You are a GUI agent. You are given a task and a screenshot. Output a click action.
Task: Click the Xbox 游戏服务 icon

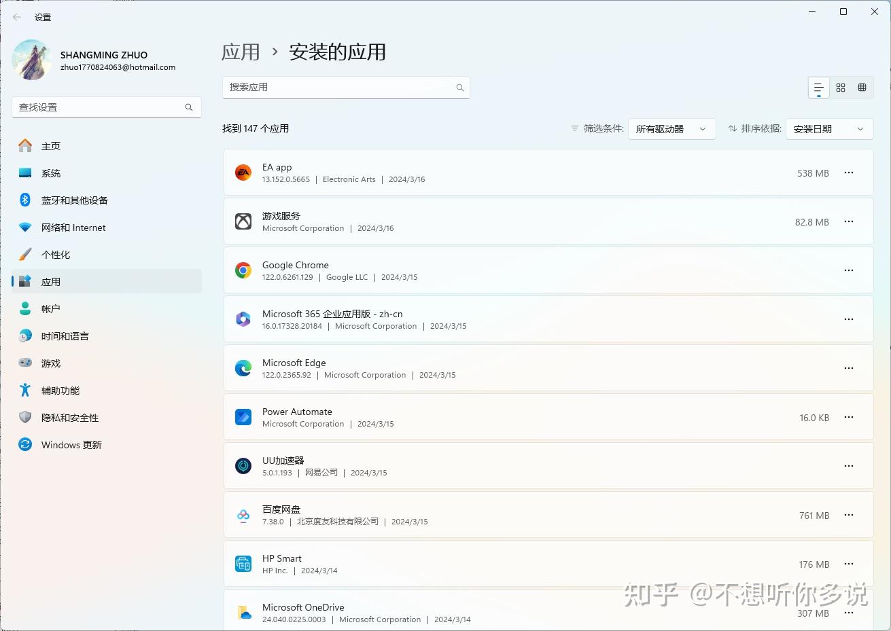point(243,221)
